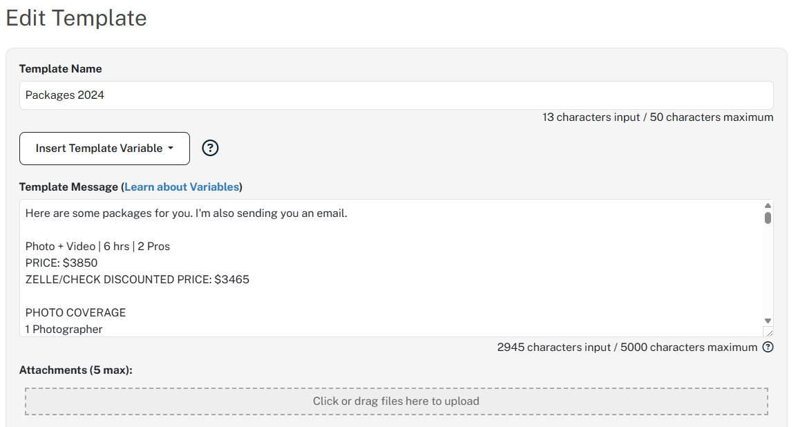
Task: Click the textarea resize grip handle
Action: click(768, 332)
